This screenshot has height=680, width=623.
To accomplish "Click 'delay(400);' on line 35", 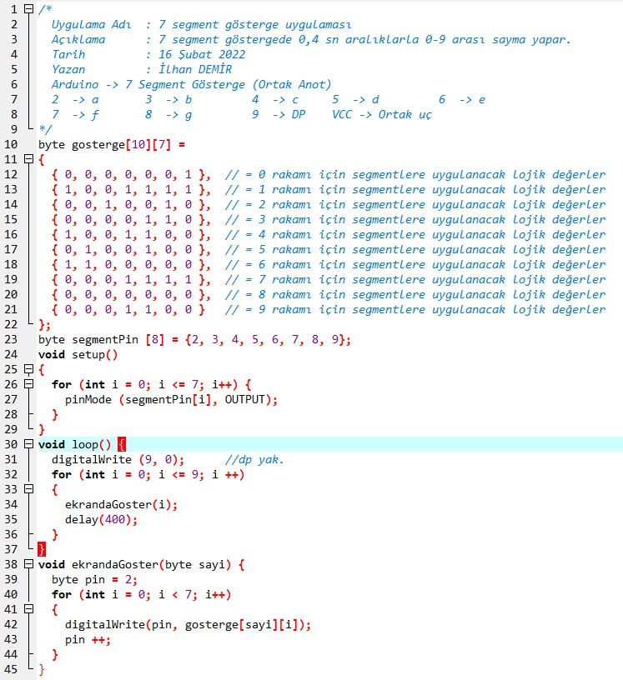I will point(101,519).
